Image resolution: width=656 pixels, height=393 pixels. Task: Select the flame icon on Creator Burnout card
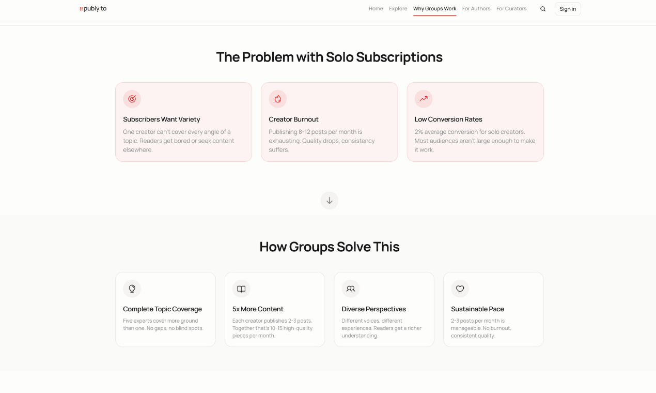point(277,99)
